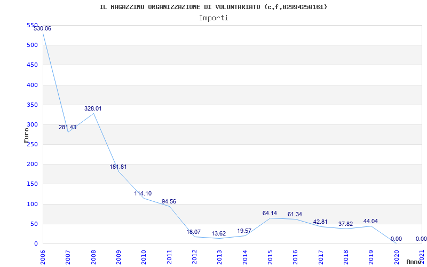The image size is (427, 267).
Task: Select the 37.82 data label
Action: [345, 224]
